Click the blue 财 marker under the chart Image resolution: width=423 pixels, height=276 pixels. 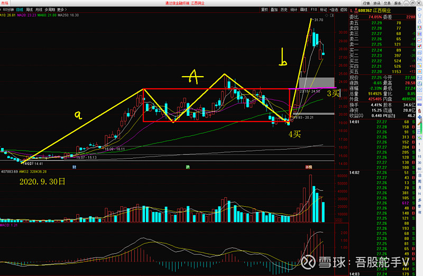74,167
